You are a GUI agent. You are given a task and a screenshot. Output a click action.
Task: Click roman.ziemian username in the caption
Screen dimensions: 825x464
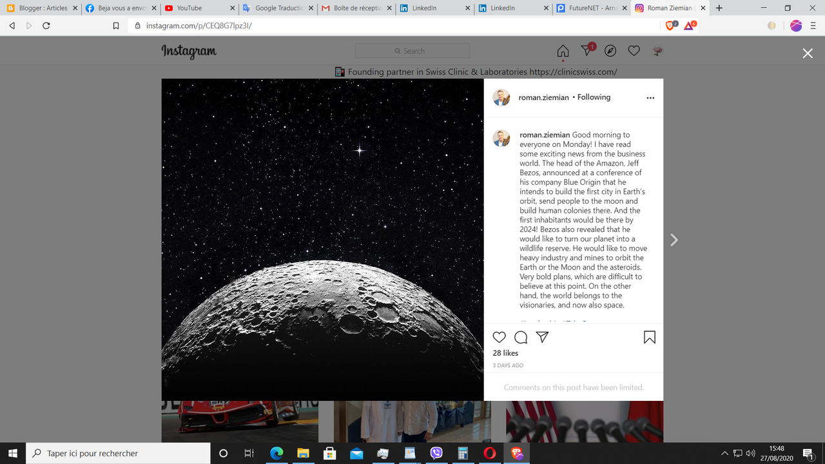coord(545,135)
